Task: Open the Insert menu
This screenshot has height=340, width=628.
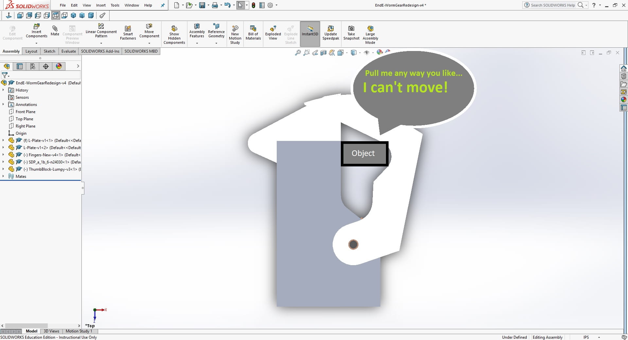Action: (x=101, y=5)
